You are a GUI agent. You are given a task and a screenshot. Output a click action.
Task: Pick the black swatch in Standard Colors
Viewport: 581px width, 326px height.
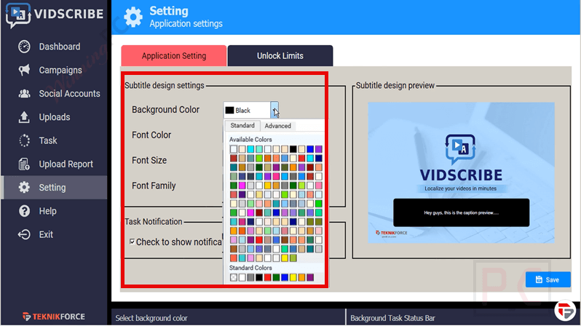pos(259,277)
